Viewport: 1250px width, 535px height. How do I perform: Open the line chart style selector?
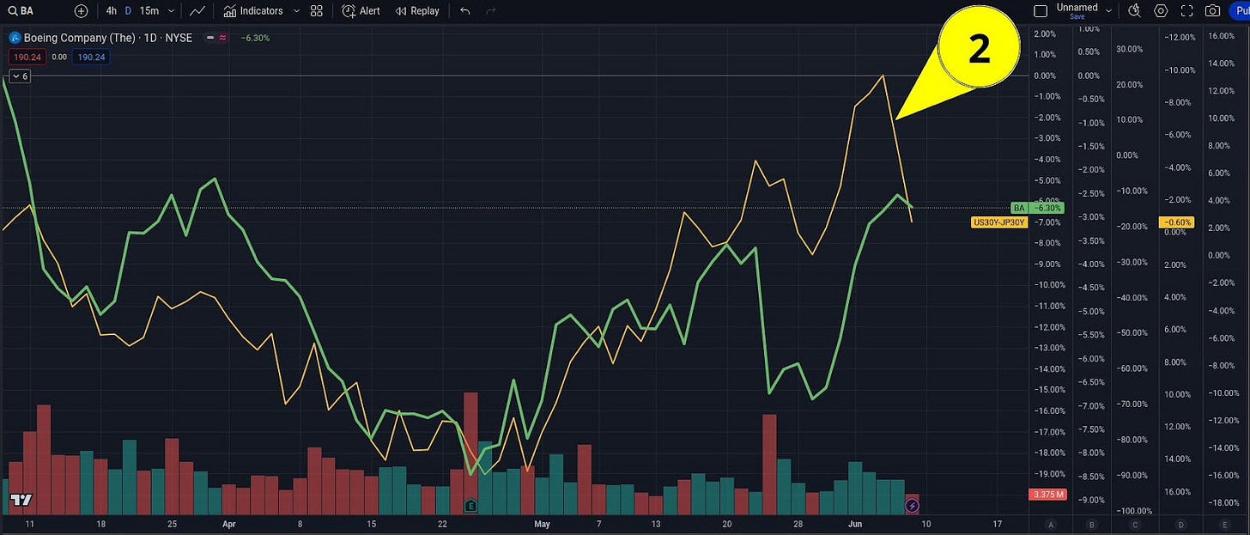197,11
